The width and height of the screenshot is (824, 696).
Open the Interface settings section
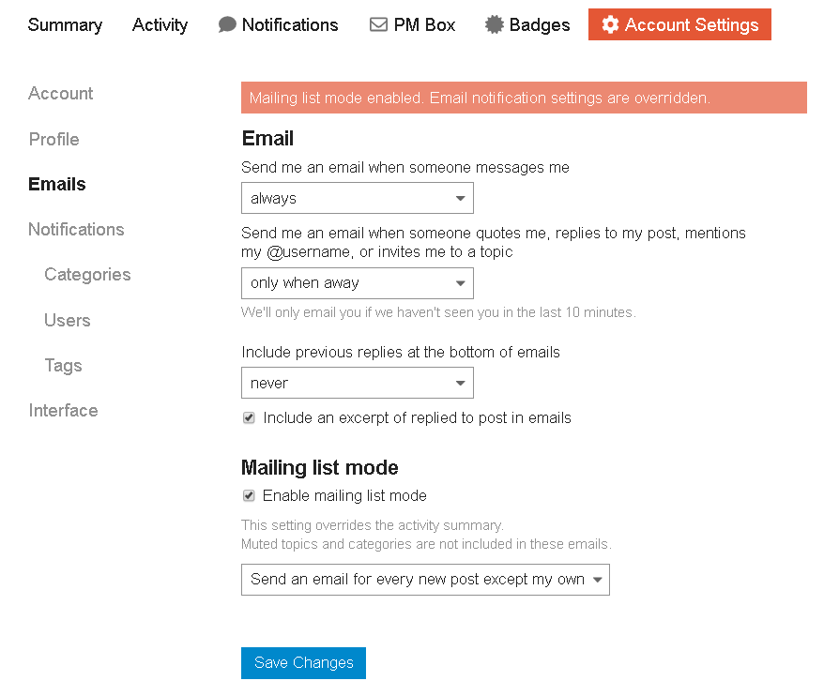[x=63, y=411]
